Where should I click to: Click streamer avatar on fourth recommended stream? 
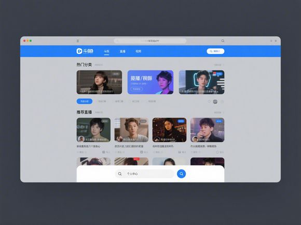[x=195, y=139]
